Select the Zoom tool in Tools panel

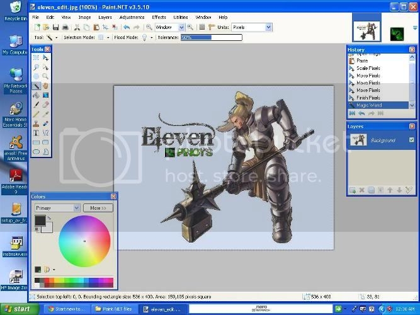45,76
